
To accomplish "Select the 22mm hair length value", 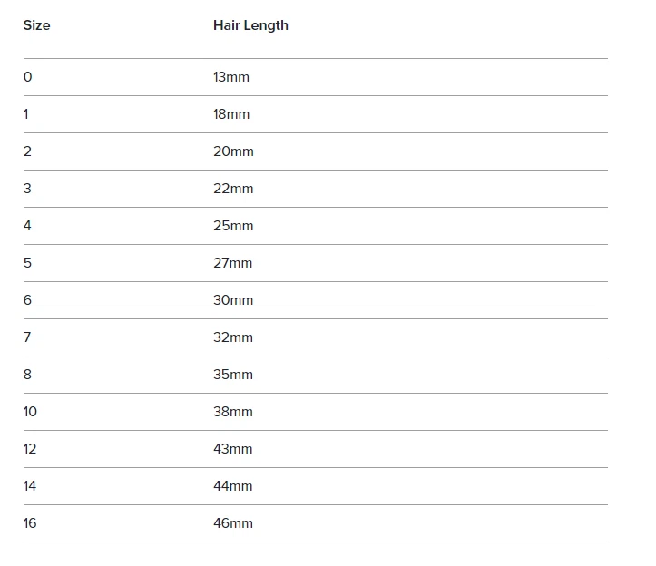I will [x=233, y=189].
